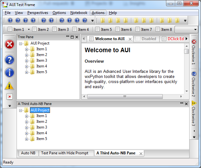Click Item 2 toolbar button
This screenshot has height=168, width=201.
click(x=40, y=30)
